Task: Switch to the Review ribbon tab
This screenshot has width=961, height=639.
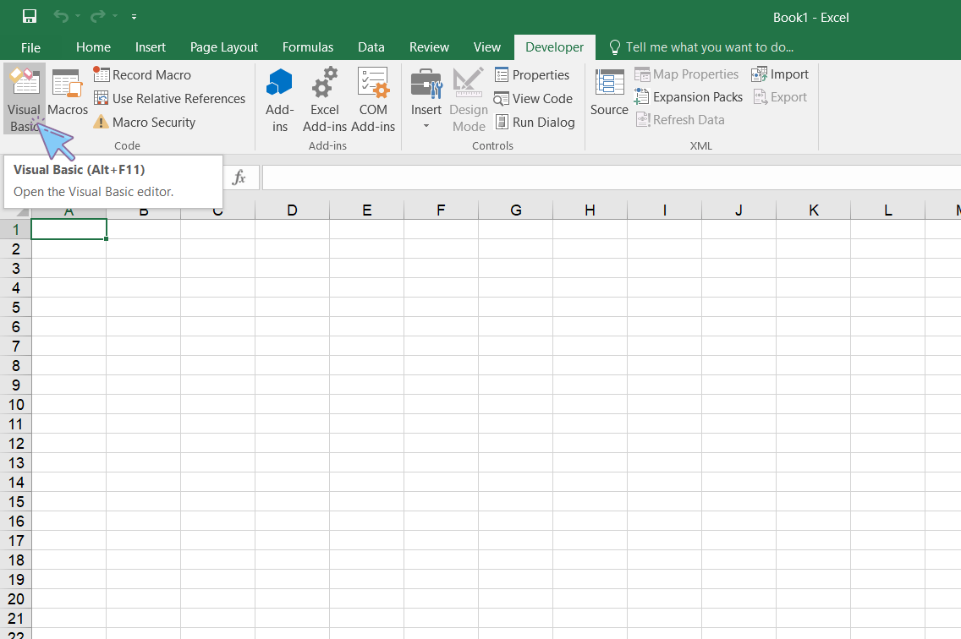Action: click(429, 47)
